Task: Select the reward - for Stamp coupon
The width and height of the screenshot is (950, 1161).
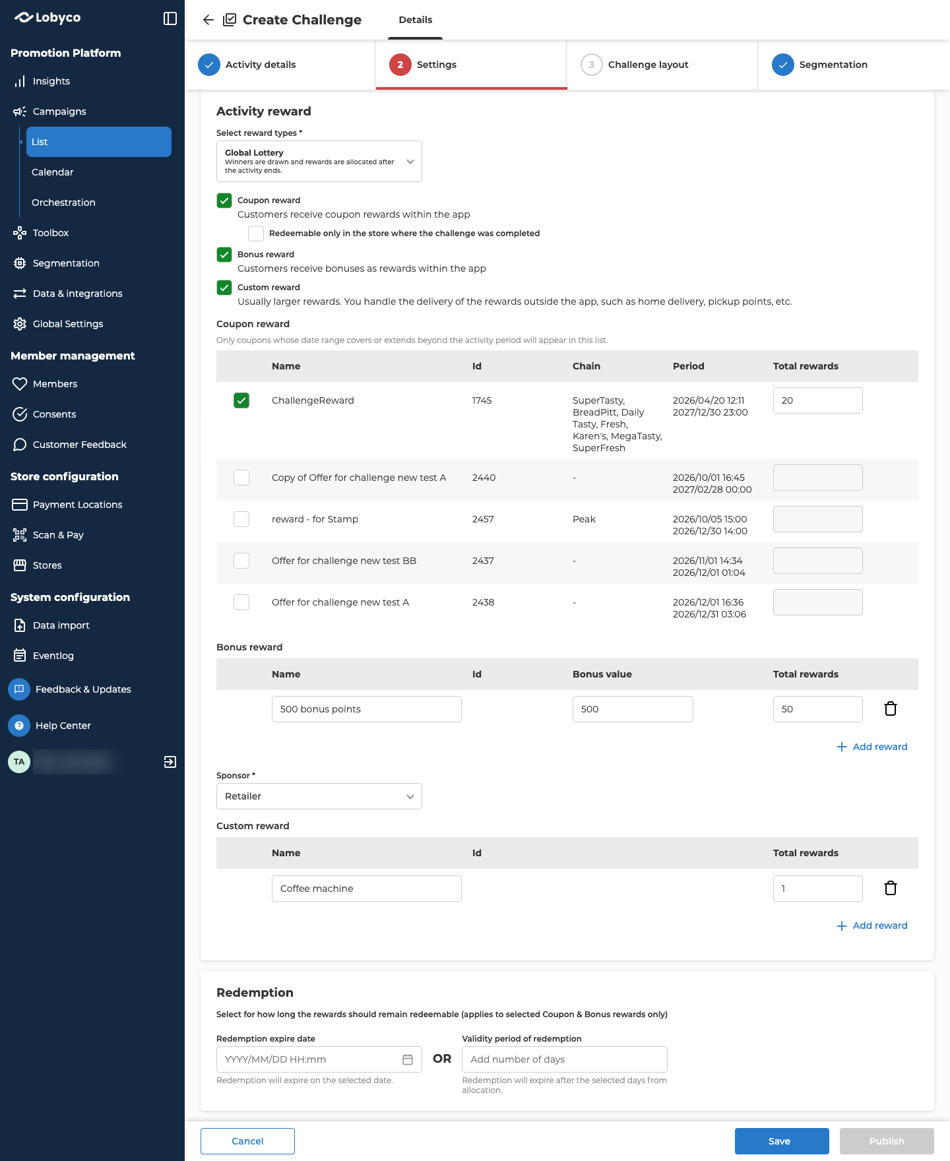Action: click(241, 519)
